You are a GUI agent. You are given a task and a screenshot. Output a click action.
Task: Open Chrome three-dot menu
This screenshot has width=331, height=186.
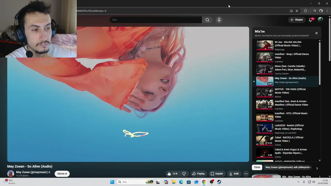327,11
